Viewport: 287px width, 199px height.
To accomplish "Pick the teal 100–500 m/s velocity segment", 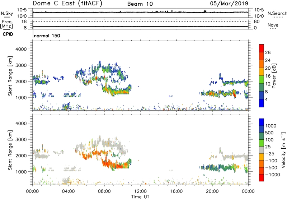I will point(262,136).
